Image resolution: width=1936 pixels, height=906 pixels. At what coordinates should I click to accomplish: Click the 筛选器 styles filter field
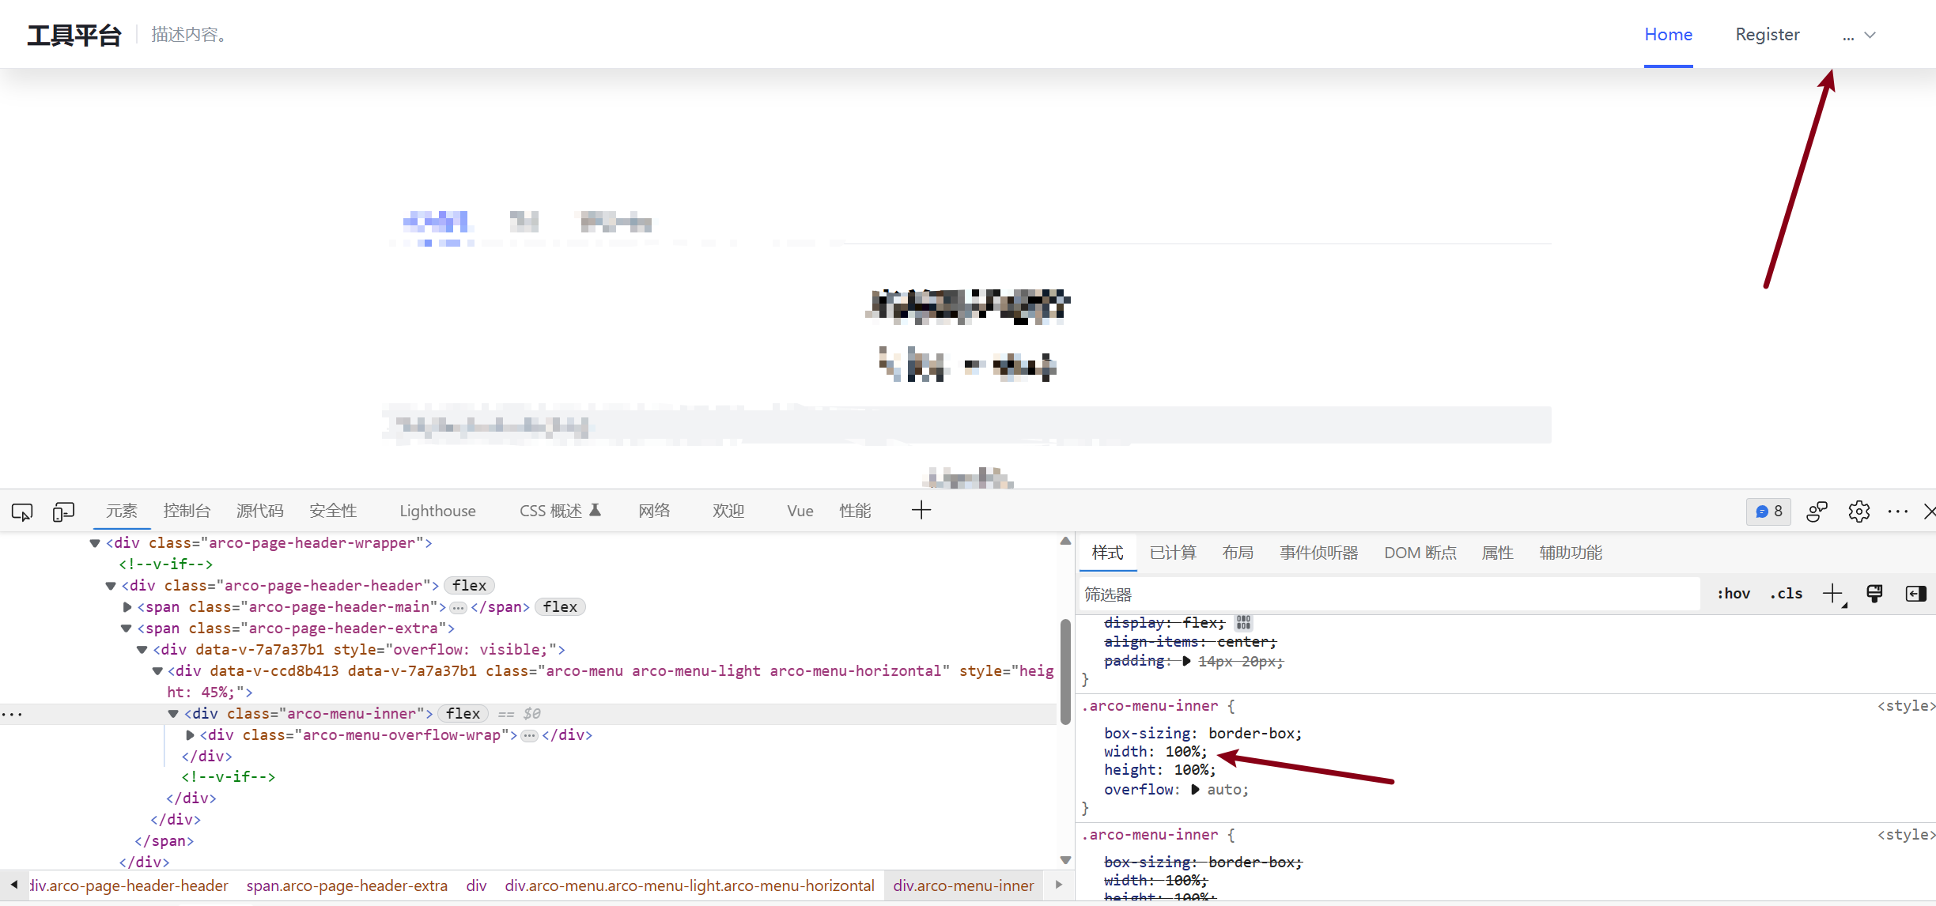point(1390,595)
